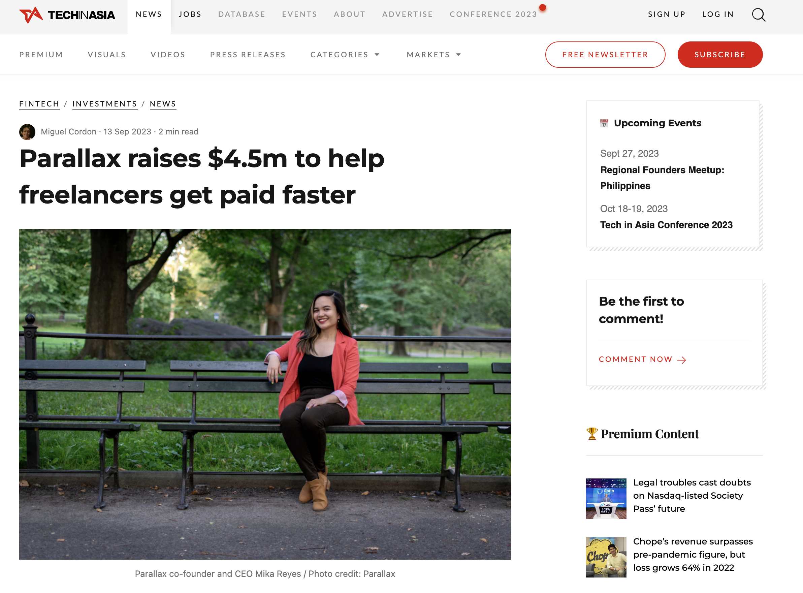
Task: Expand the Markets dropdown
Action: (x=434, y=55)
